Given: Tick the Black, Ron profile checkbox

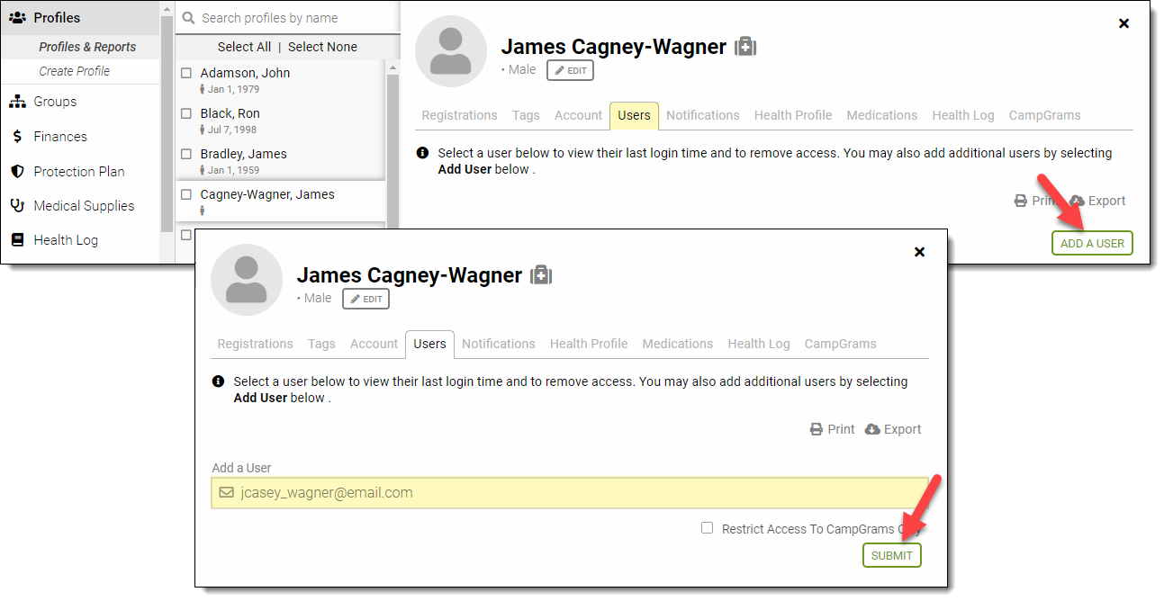Looking at the screenshot, I should (186, 113).
